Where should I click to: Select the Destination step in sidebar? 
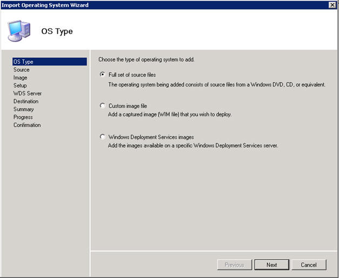26,101
